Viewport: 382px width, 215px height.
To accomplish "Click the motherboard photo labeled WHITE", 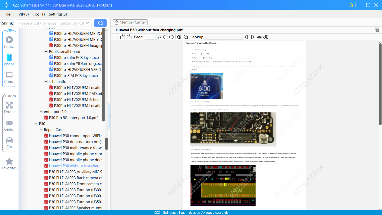I will point(233,130).
